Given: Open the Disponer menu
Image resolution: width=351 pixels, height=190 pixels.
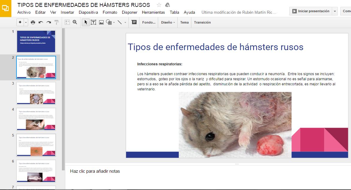Looking at the screenshot, I should (x=129, y=12).
